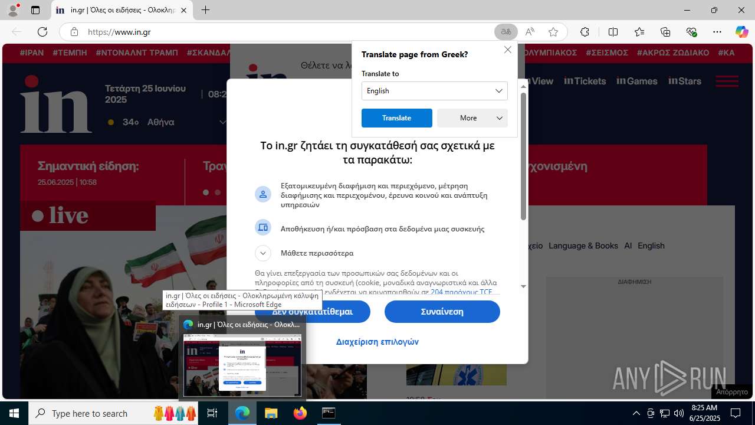View site information lock icon
Viewport: 755px width, 425px height.
tap(74, 32)
